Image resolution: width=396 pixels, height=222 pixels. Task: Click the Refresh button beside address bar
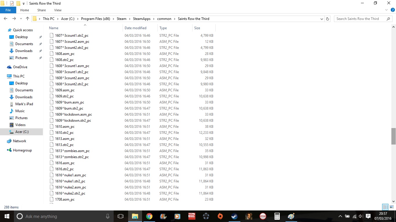click(328, 19)
